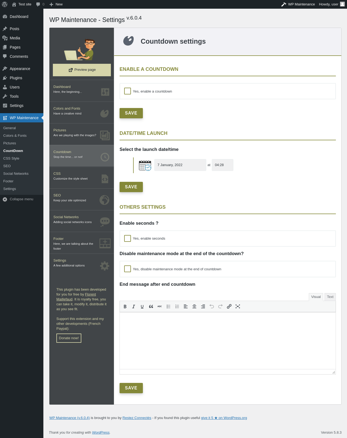This screenshot has height=438, width=347.
Task: Click WP Maintenance (v.6.0.4) footer link
Action: (69, 418)
